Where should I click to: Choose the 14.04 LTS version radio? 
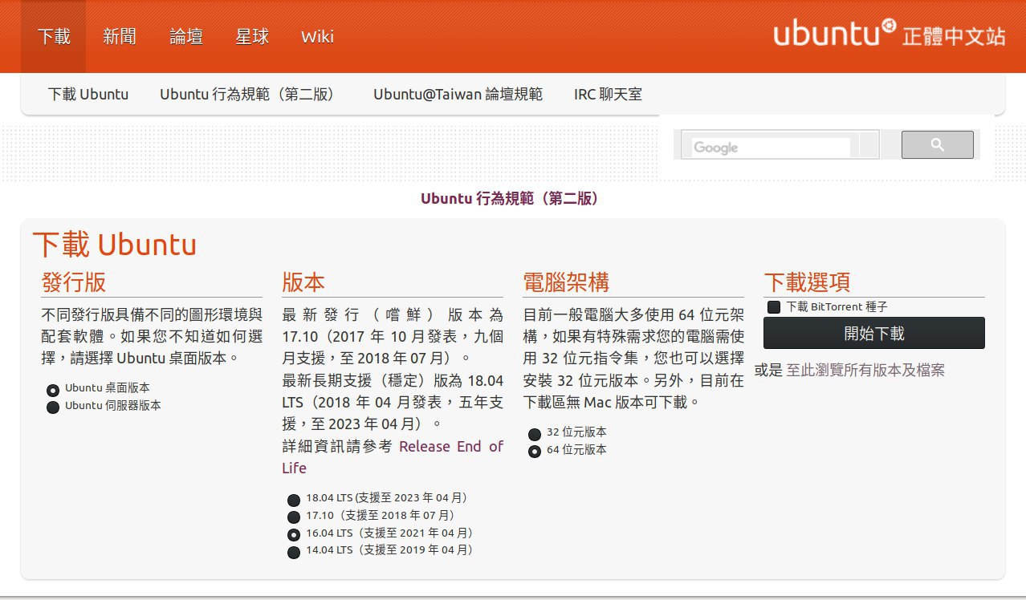pos(294,552)
